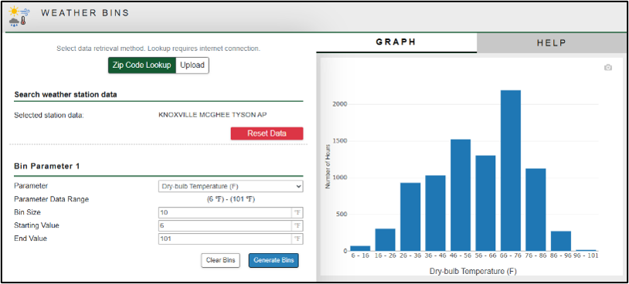Select the 6 - 16 histogram bar
Viewport: 629px width, 284px height.
(x=360, y=248)
